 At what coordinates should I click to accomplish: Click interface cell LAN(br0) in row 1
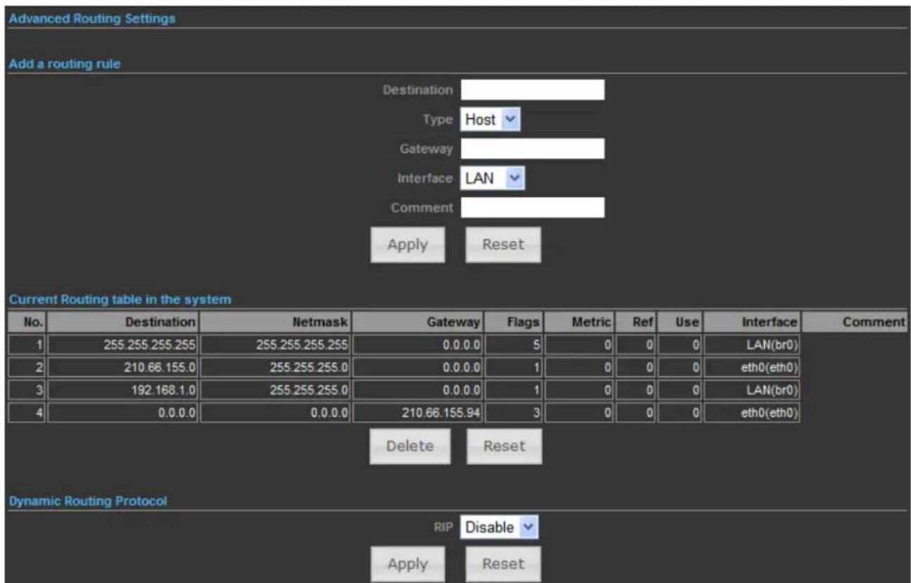(751, 345)
